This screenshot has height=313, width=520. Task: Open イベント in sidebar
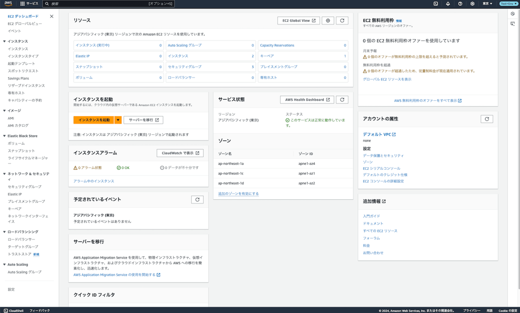[x=14, y=31]
